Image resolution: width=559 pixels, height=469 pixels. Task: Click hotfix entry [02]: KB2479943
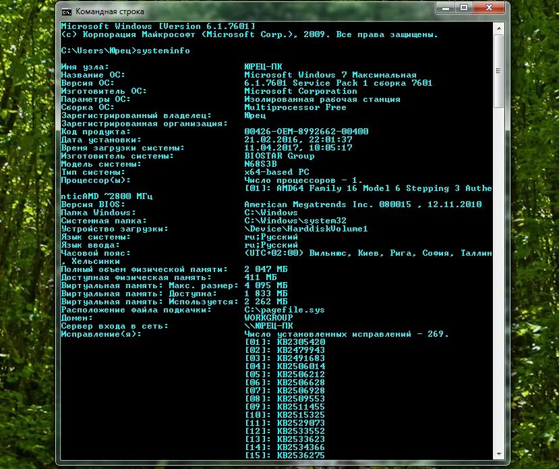[x=285, y=350]
